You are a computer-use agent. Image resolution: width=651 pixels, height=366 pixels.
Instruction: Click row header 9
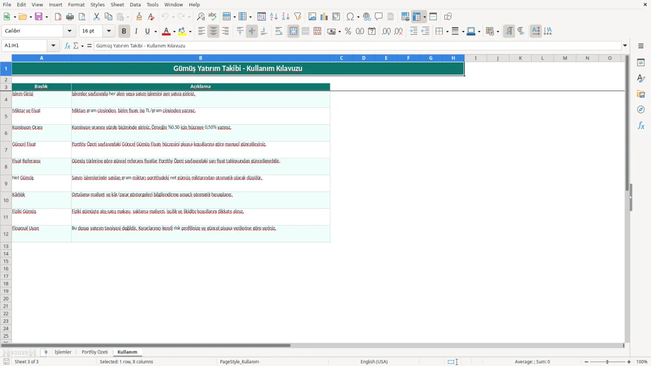[x=6, y=183]
